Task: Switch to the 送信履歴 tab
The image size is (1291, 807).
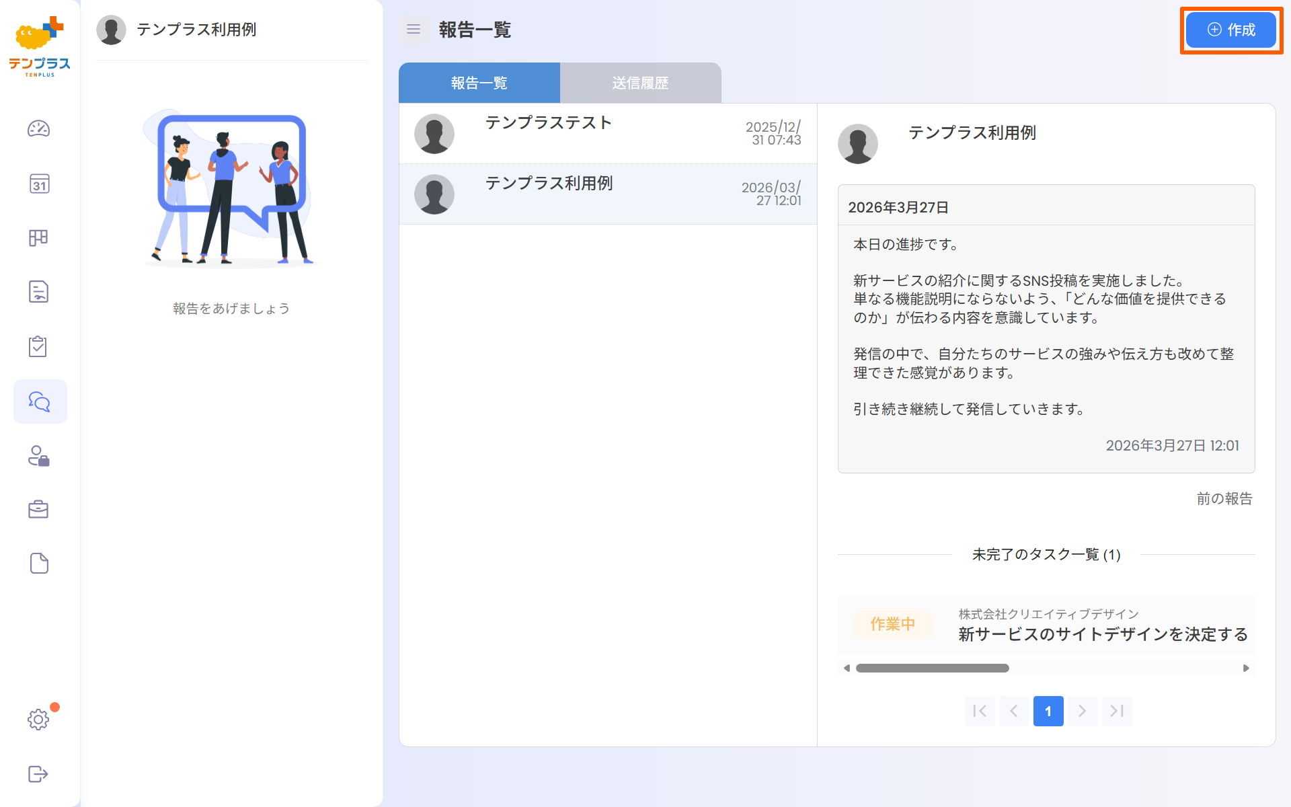Action: click(641, 83)
